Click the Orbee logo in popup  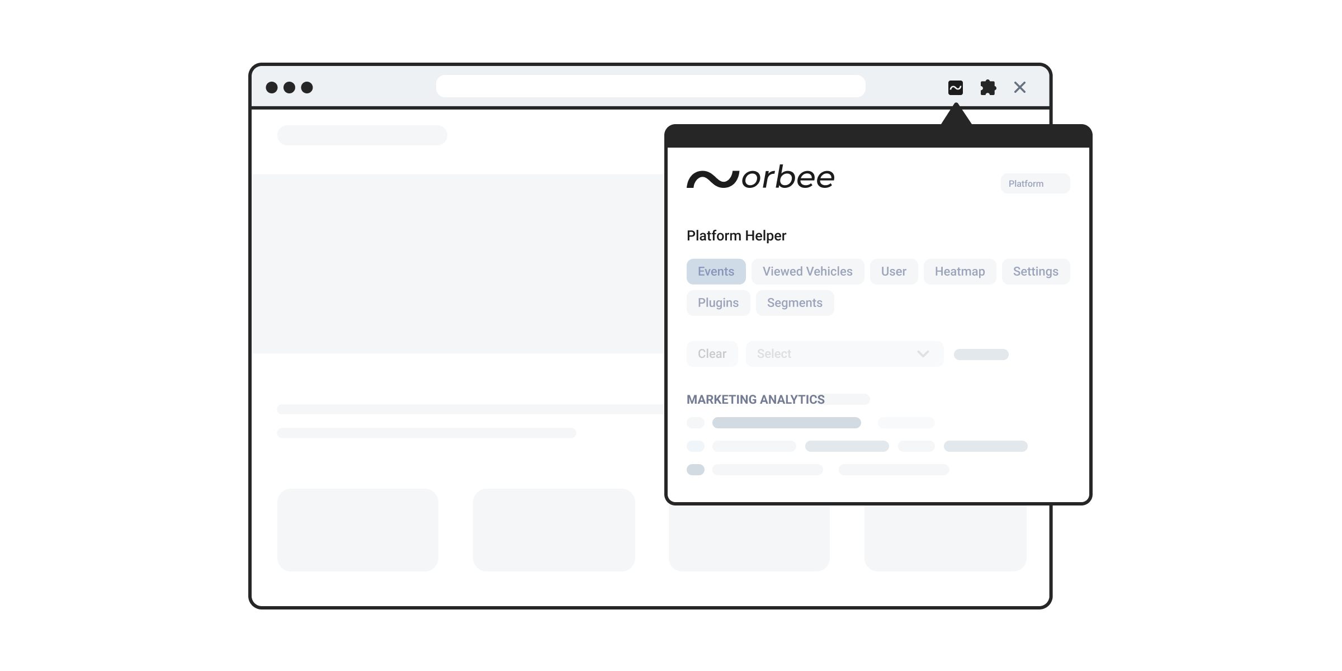(760, 177)
